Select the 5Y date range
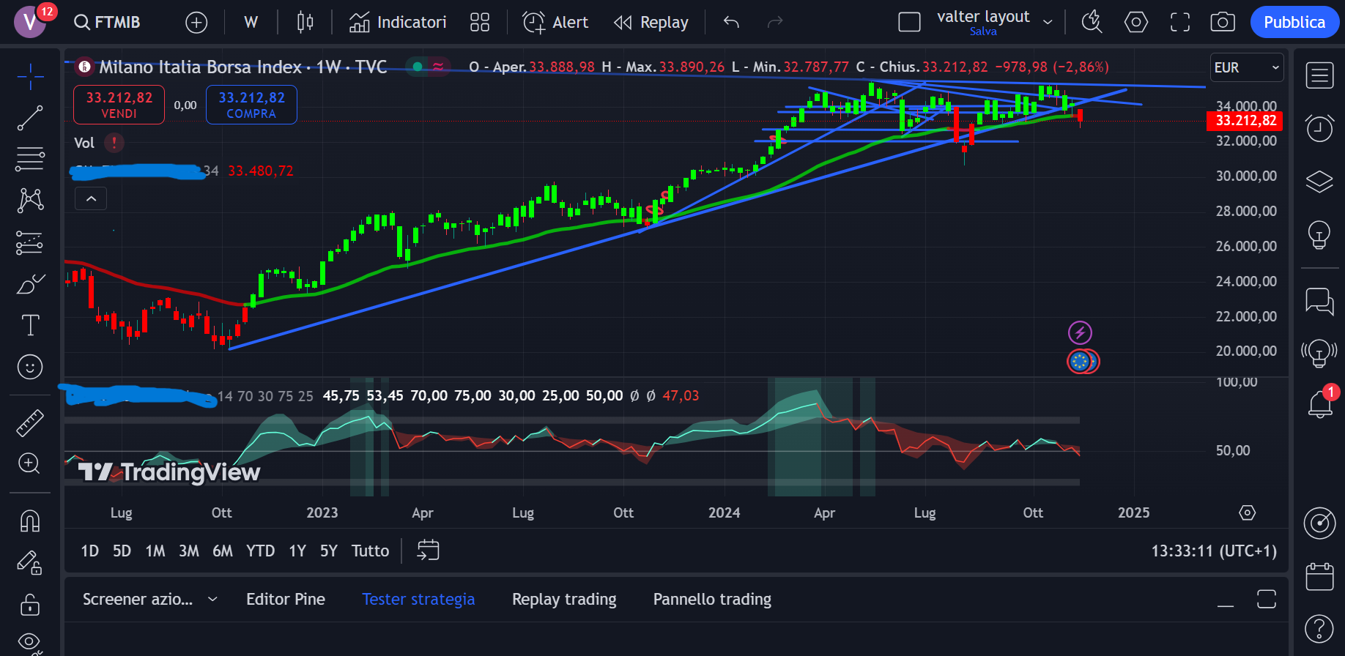Image resolution: width=1345 pixels, height=656 pixels. tap(329, 551)
